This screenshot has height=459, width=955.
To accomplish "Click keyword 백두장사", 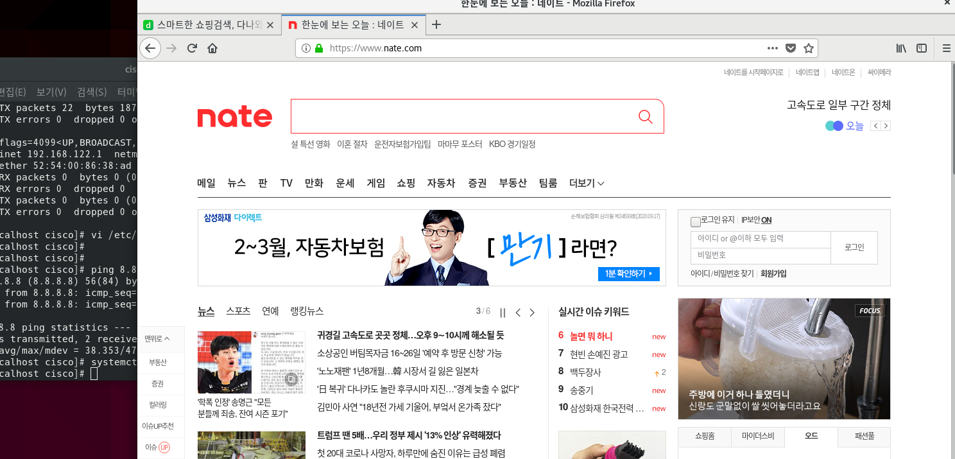I will tap(585, 372).
